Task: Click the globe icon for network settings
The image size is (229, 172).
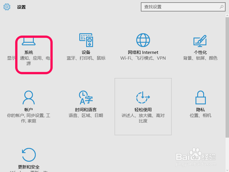Action: coord(143,40)
